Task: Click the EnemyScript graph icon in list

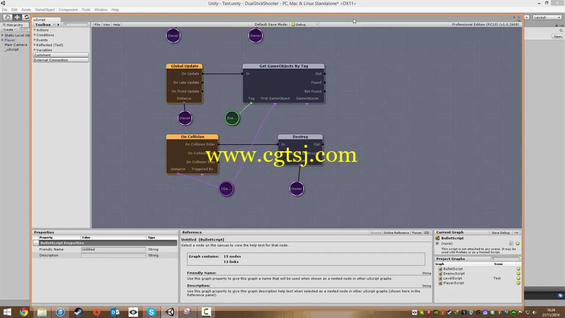Action: coord(440,273)
